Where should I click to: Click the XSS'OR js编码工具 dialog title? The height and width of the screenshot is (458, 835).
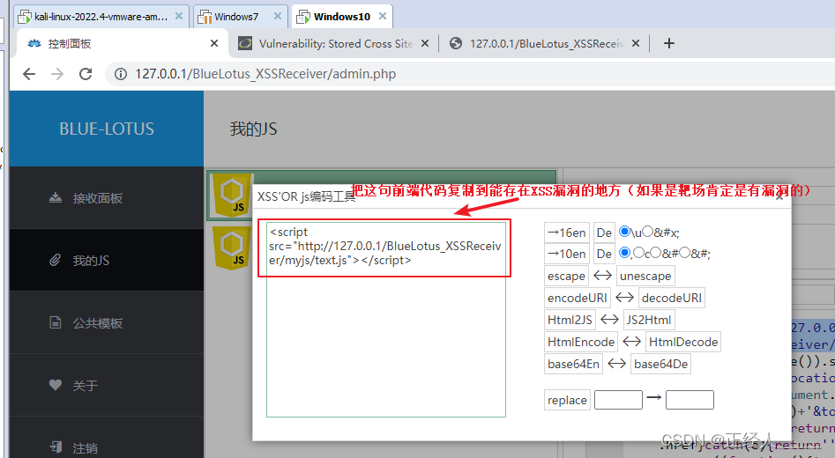pyautogui.click(x=306, y=196)
